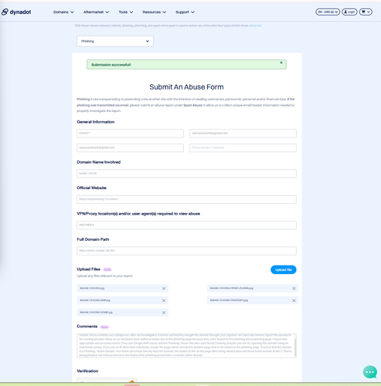Click the Comments text area
Screen dimensions: 381x386
click(185, 346)
